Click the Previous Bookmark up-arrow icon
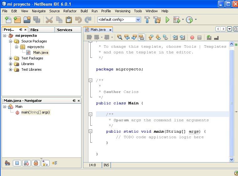 (151, 37)
